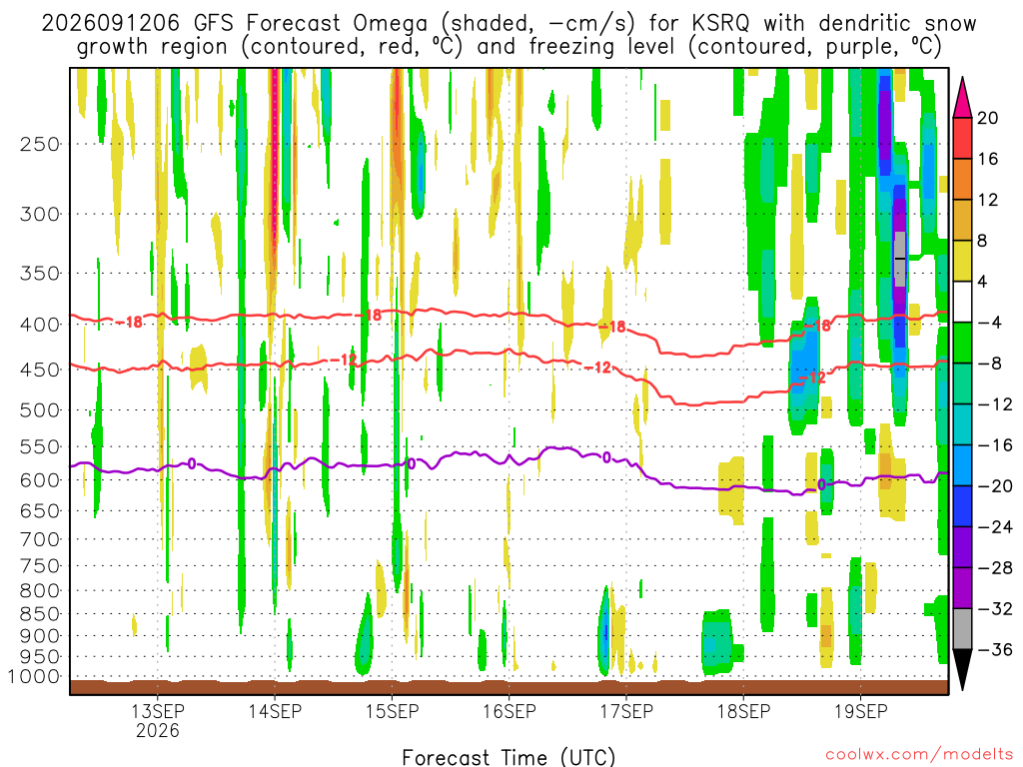Click the chart title text mentioning KSRQ
The width and height of the screenshot is (1023, 767).
[x=509, y=35]
